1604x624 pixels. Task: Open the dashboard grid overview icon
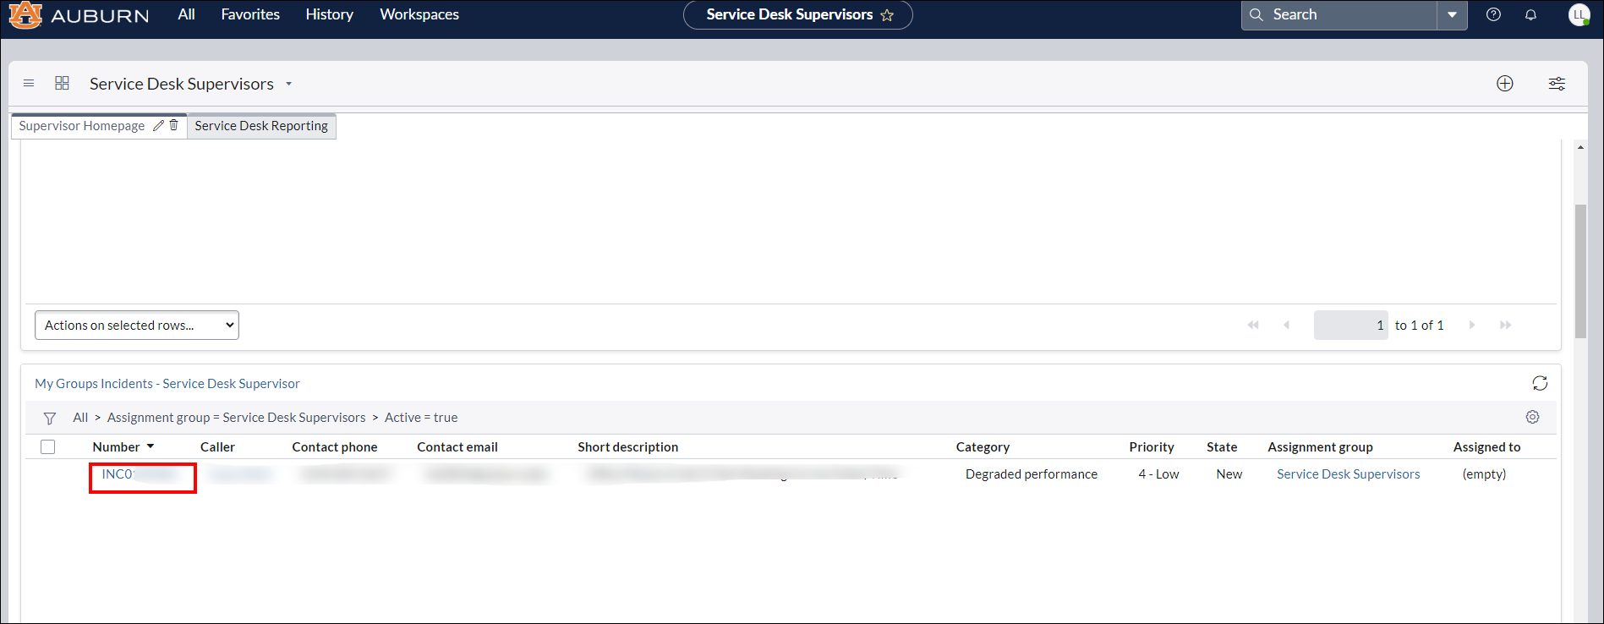62,83
